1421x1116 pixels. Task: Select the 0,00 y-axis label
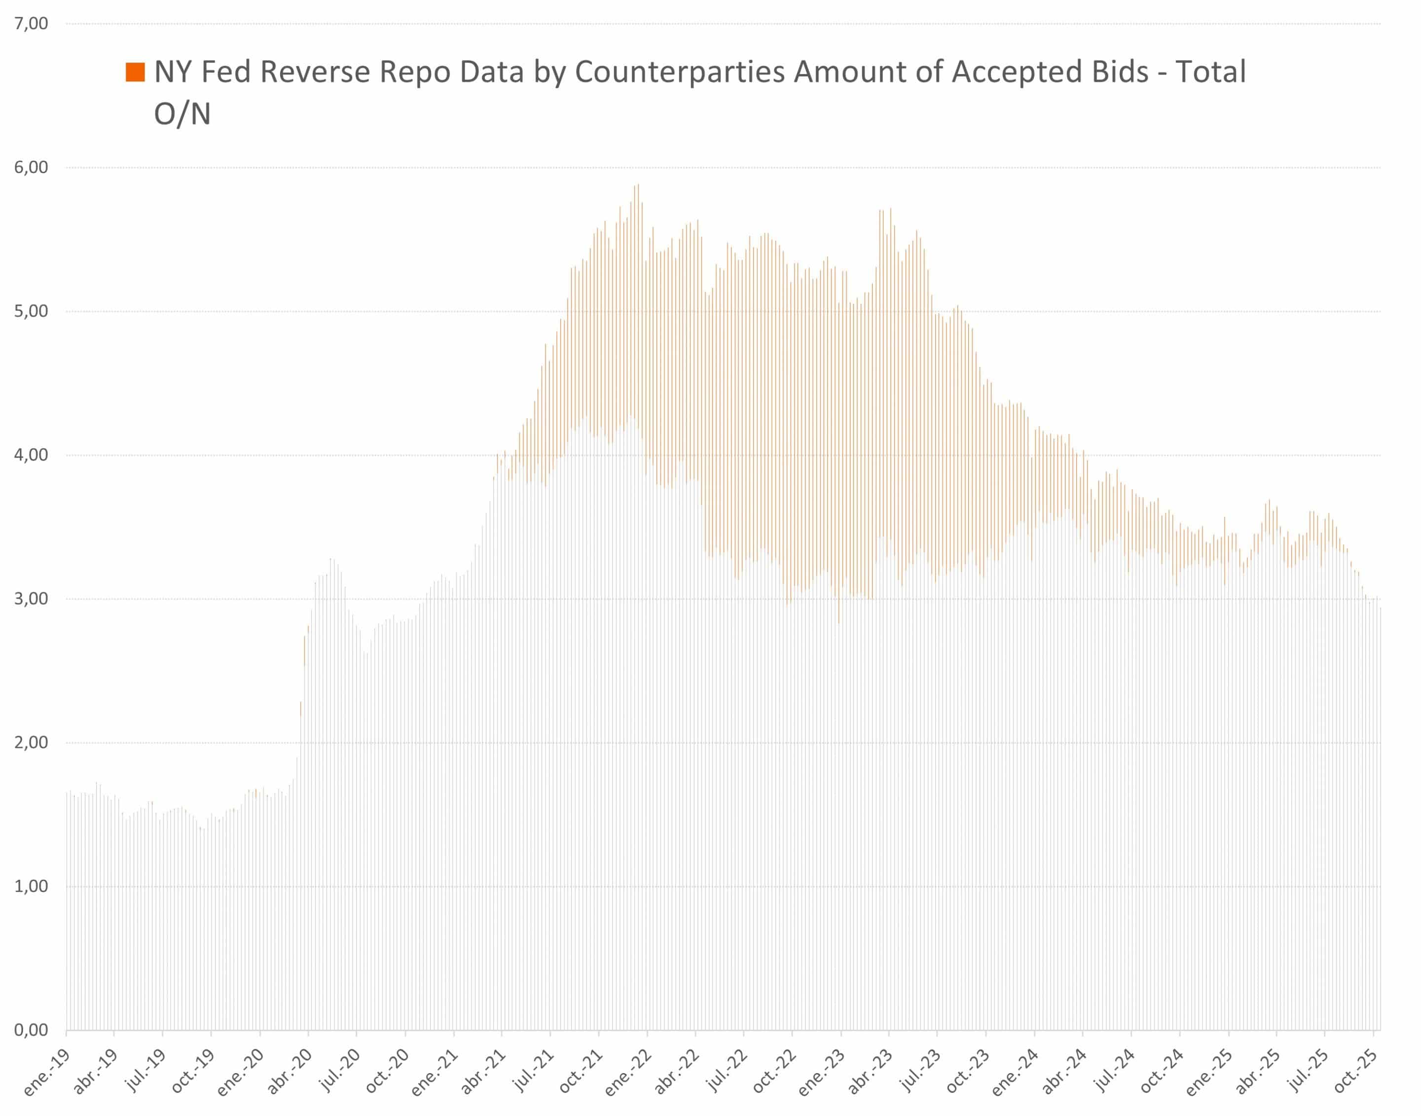coord(32,1030)
